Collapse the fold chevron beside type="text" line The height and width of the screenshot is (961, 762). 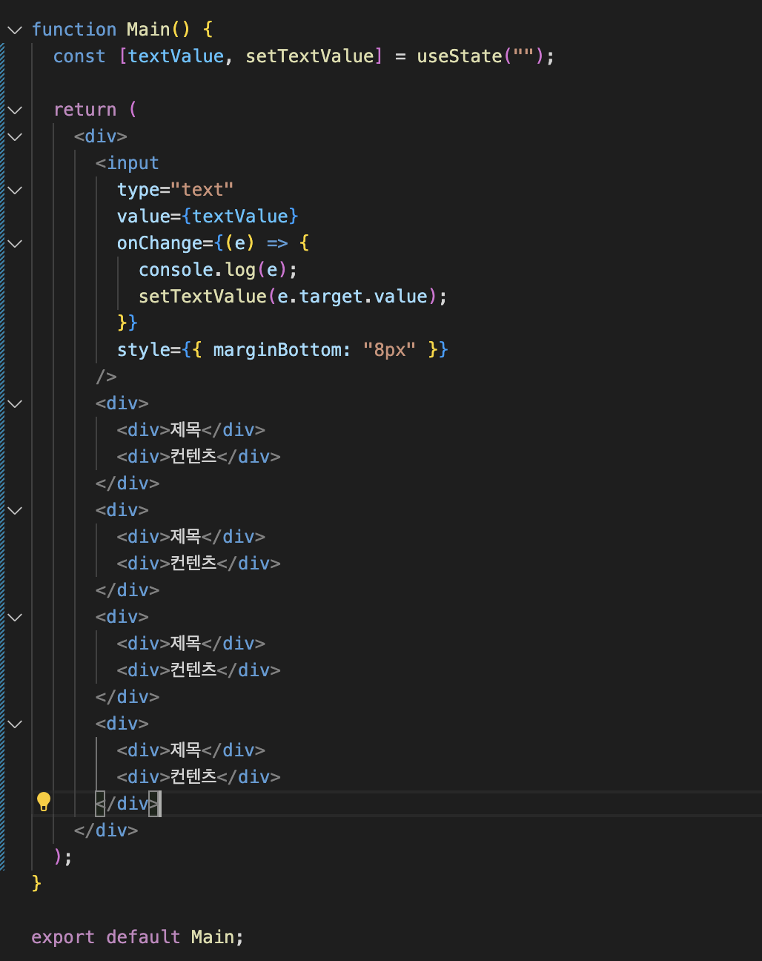coord(15,190)
